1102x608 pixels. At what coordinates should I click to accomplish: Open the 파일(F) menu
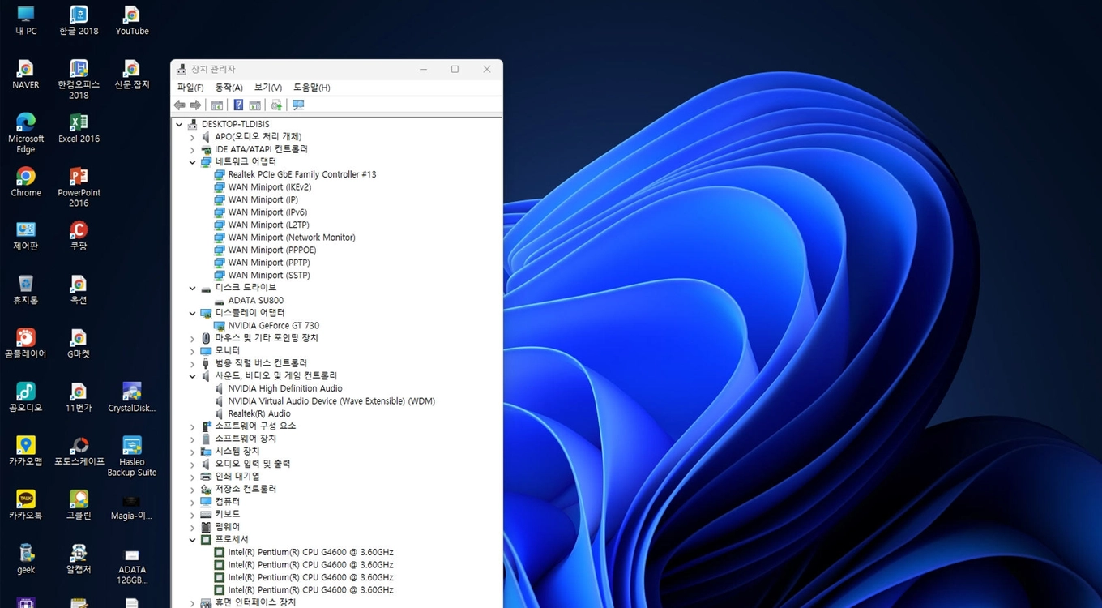(190, 88)
